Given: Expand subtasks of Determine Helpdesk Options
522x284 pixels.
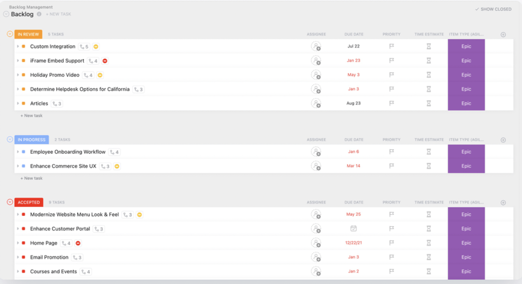Looking at the screenshot, I should point(18,89).
